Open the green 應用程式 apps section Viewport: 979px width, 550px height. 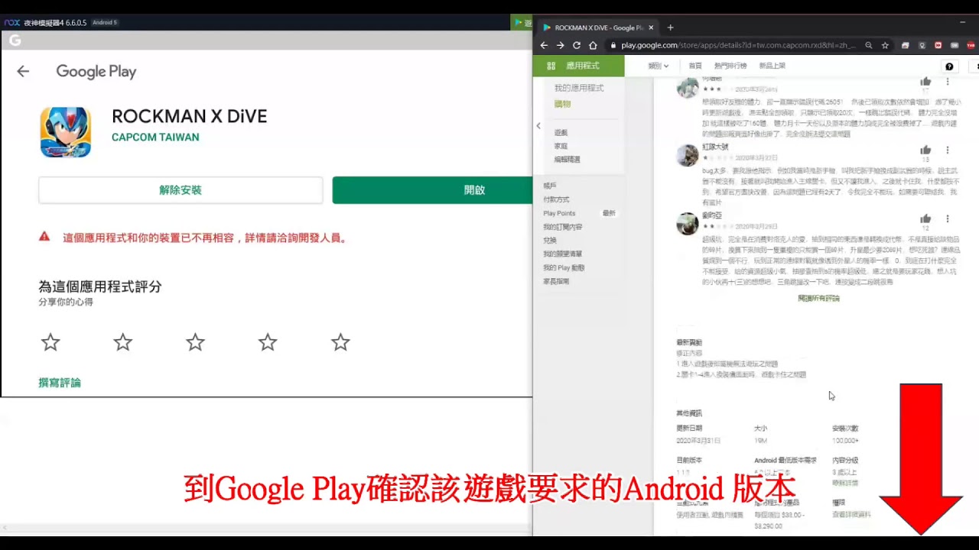click(579, 66)
